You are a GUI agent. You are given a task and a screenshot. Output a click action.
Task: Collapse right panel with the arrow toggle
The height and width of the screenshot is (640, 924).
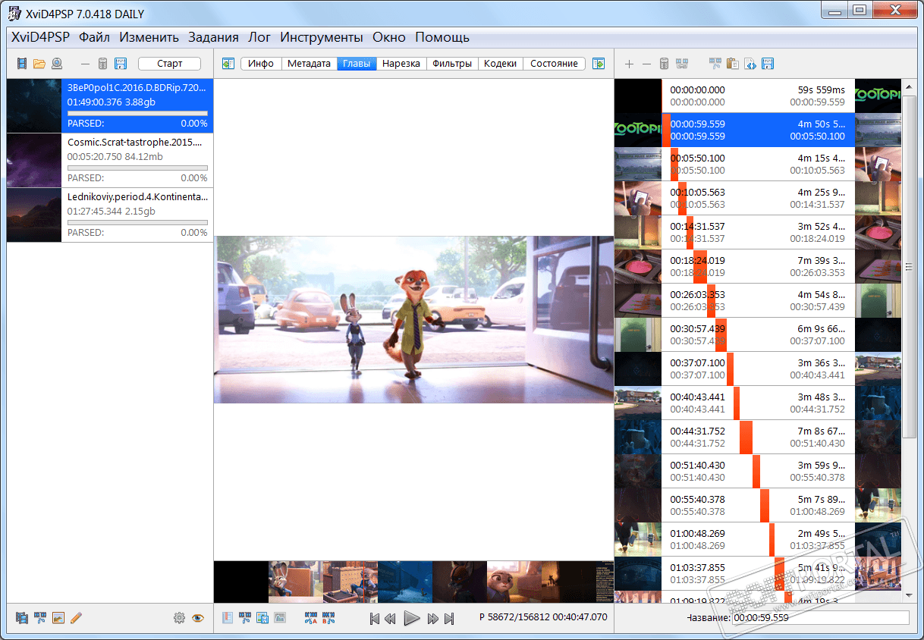[x=599, y=64]
